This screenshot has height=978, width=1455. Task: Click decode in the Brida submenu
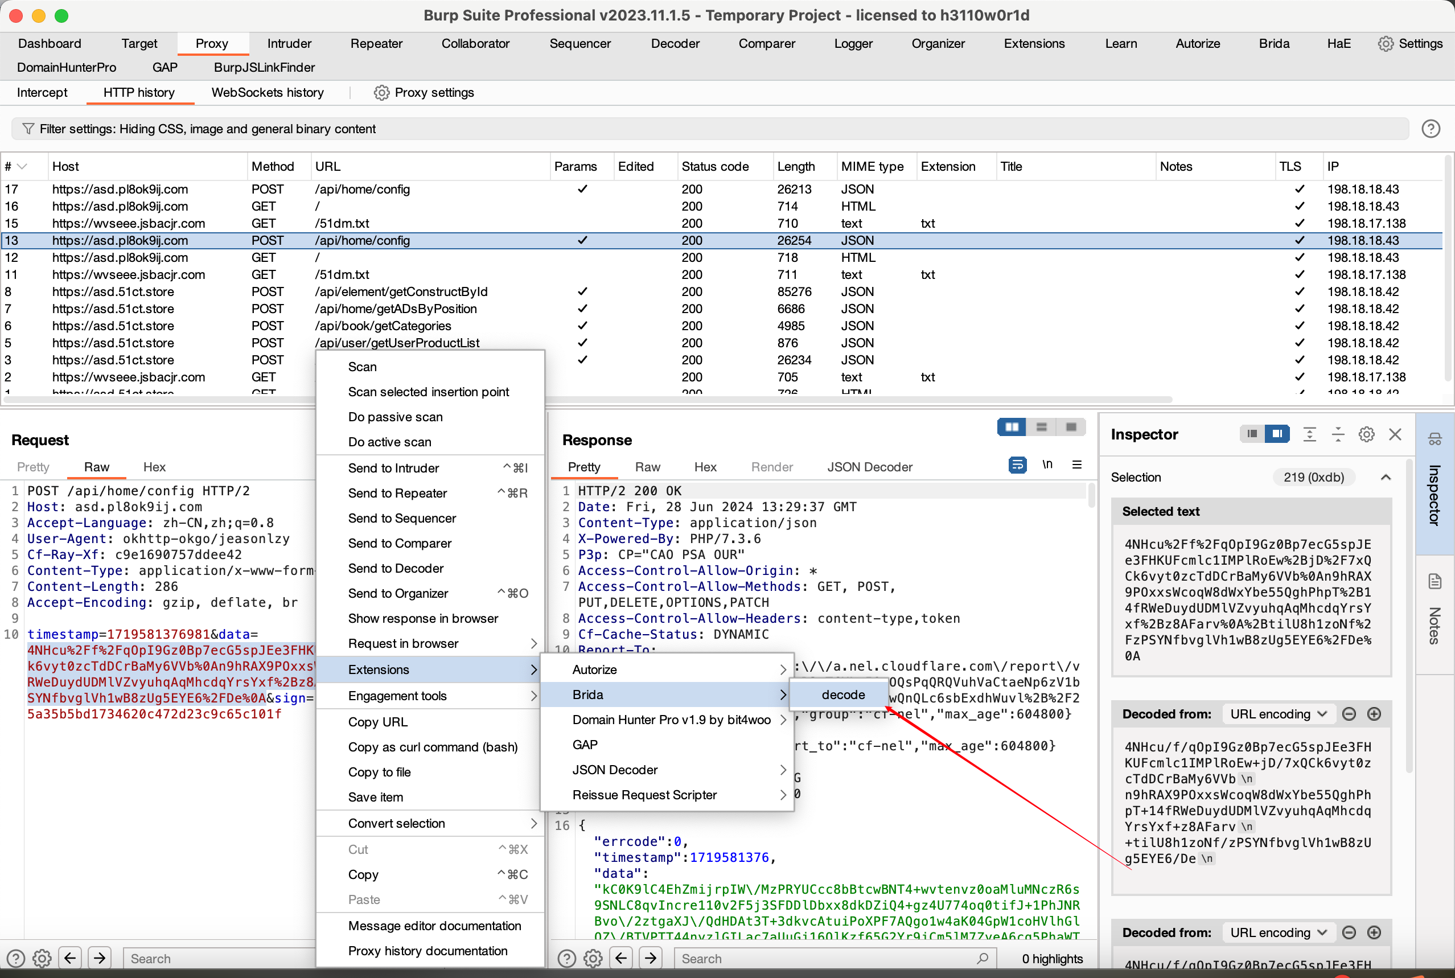(840, 695)
